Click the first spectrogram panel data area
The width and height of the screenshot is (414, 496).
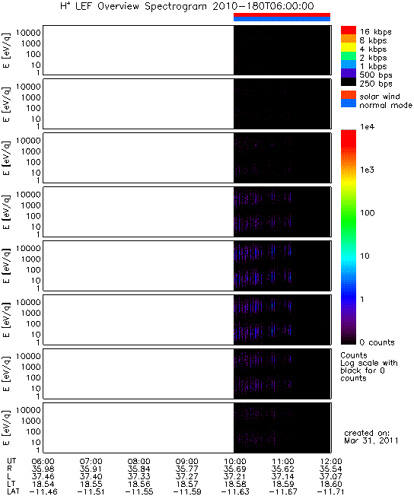(187, 50)
